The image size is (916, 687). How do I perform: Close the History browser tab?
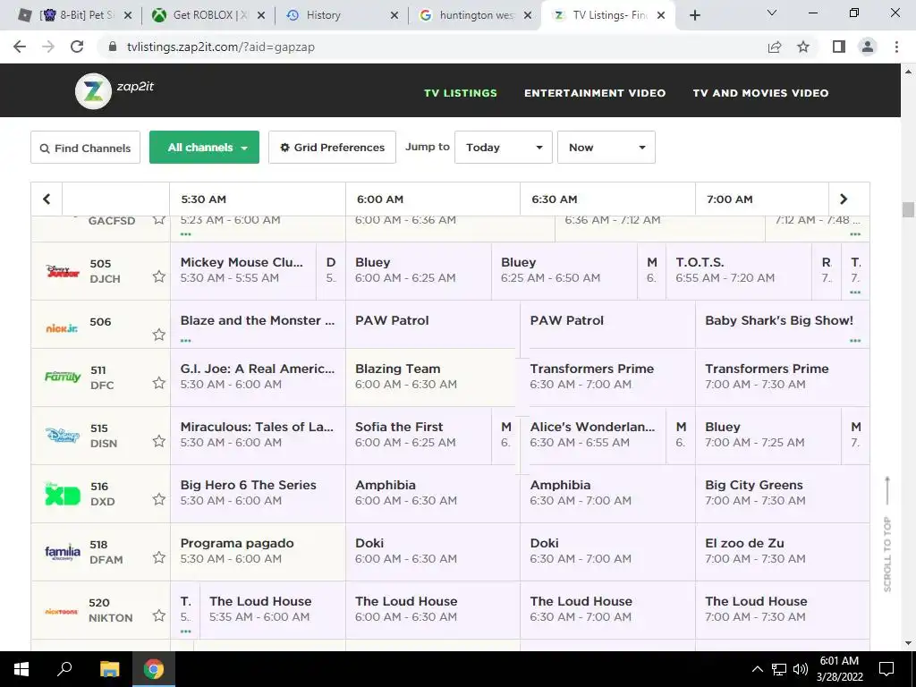[394, 15]
